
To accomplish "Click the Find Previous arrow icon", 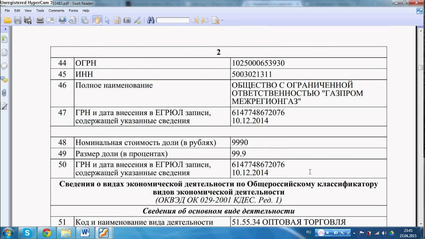I will (195, 21).
